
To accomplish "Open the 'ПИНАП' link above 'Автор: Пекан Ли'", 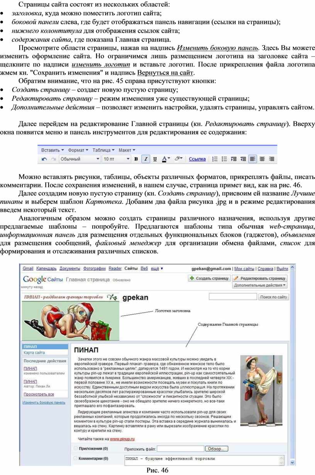I will pyautogui.click(x=30, y=381).
